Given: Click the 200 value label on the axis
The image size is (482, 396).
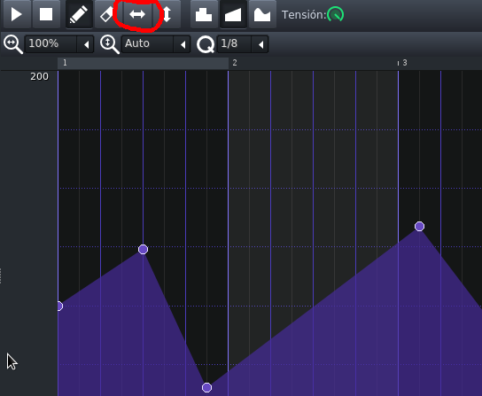Looking at the screenshot, I should click(x=39, y=76).
